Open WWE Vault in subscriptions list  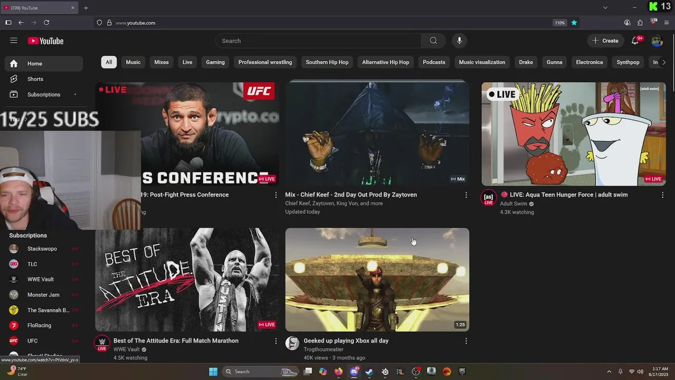pyautogui.click(x=44, y=279)
